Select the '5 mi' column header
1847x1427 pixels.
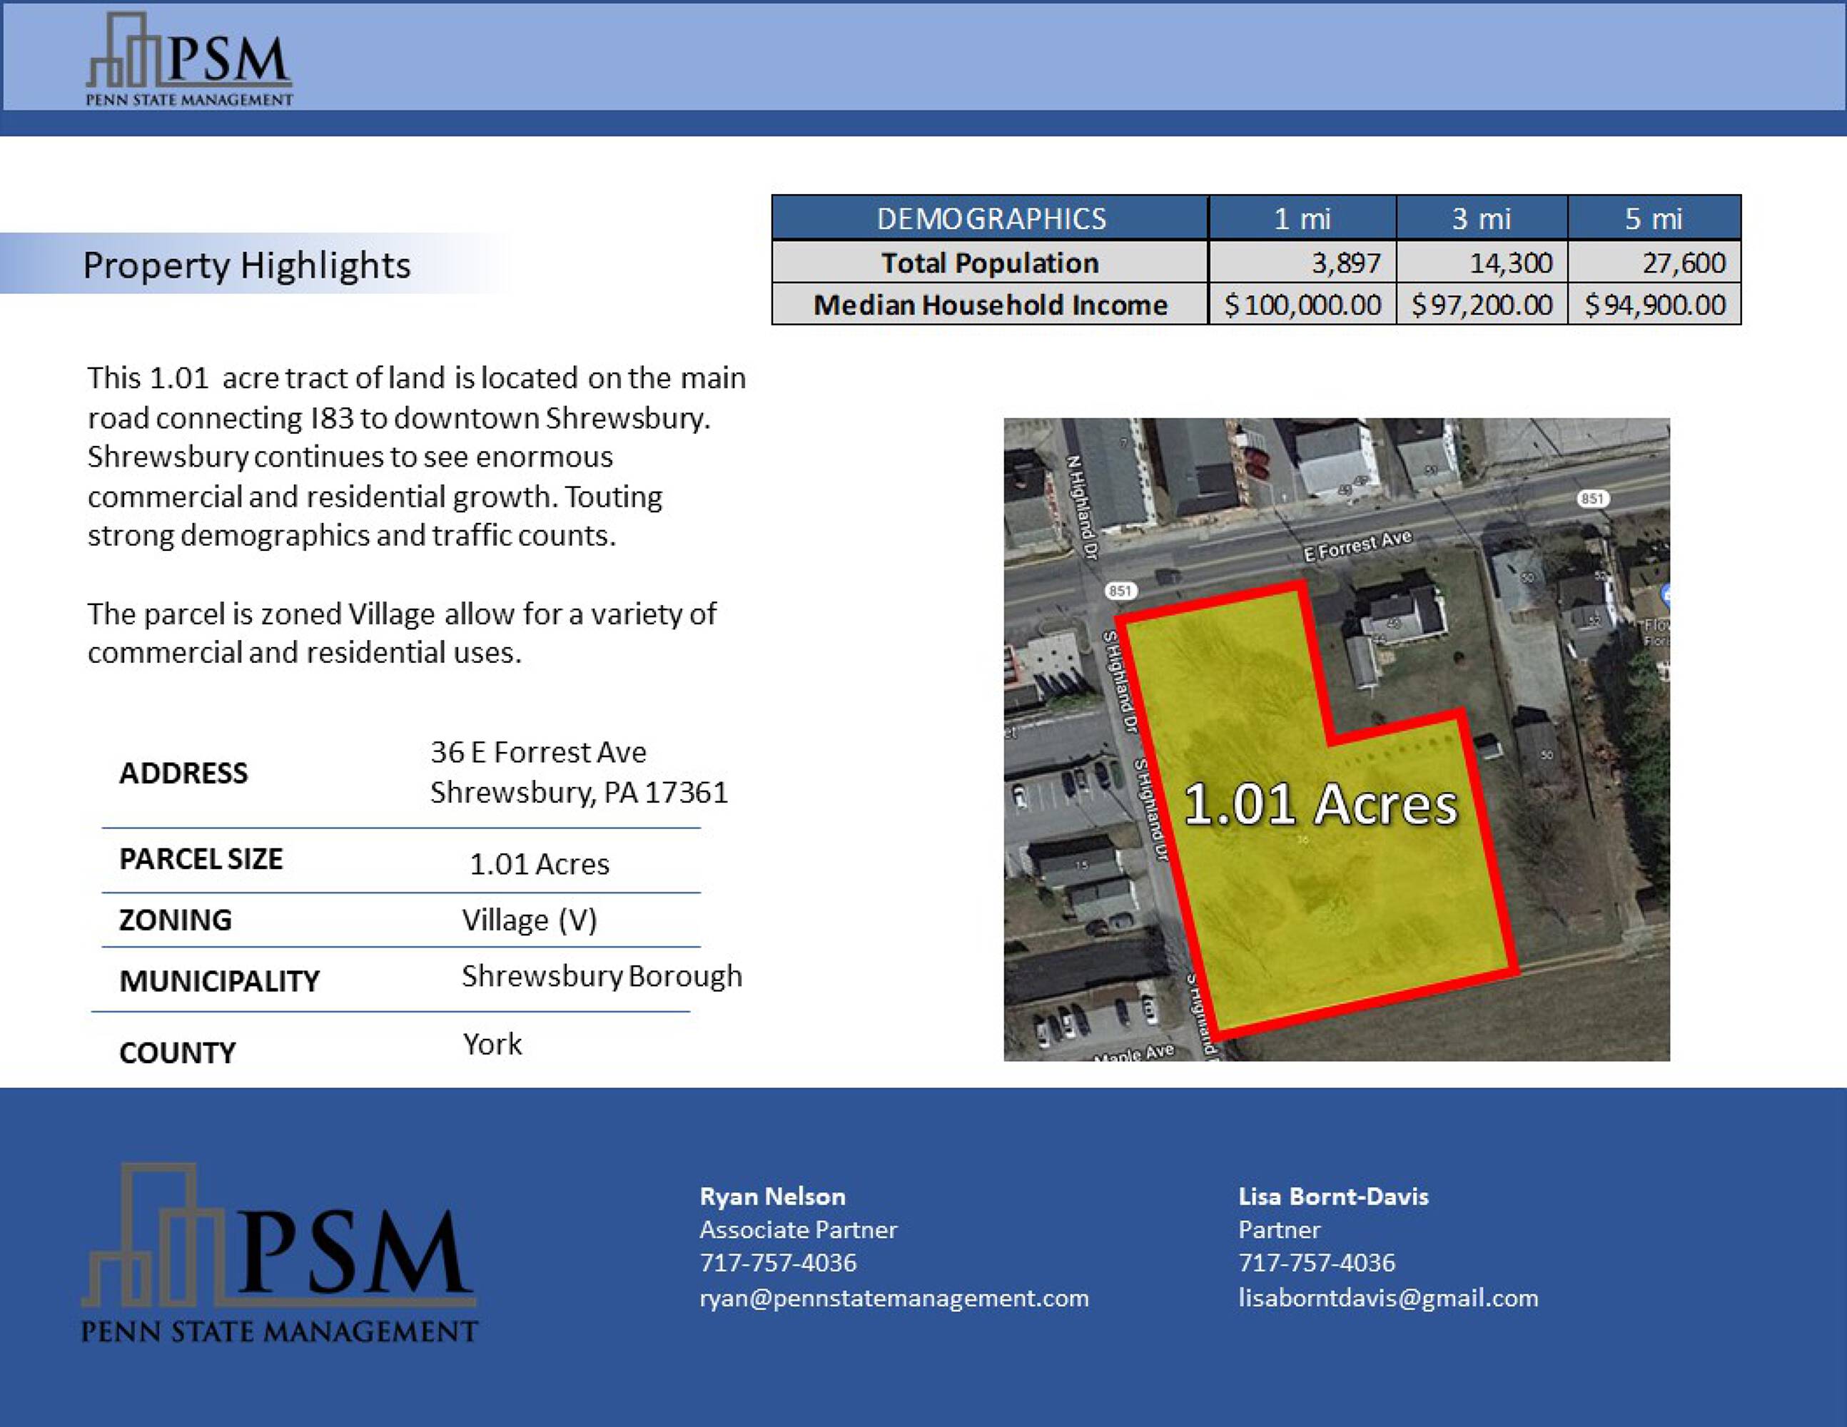tap(1654, 218)
